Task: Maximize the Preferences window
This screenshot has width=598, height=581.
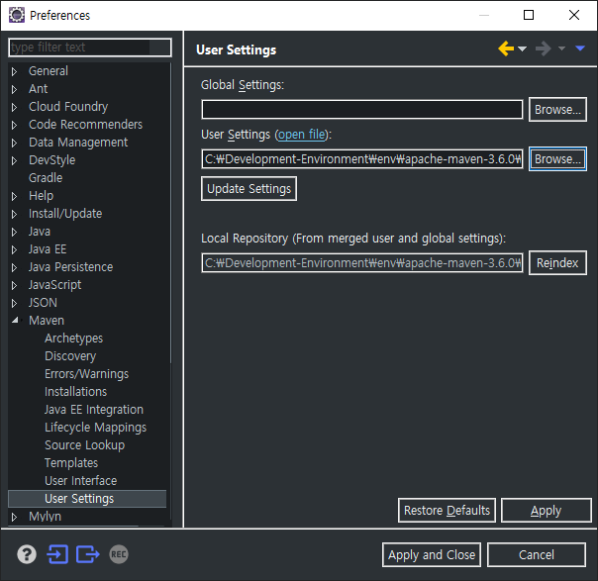Action: click(529, 15)
